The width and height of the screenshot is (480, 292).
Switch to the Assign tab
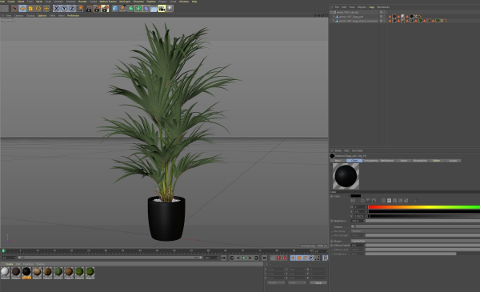(x=453, y=161)
